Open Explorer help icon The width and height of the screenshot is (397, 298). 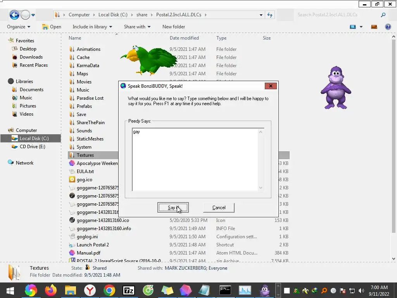(x=388, y=27)
